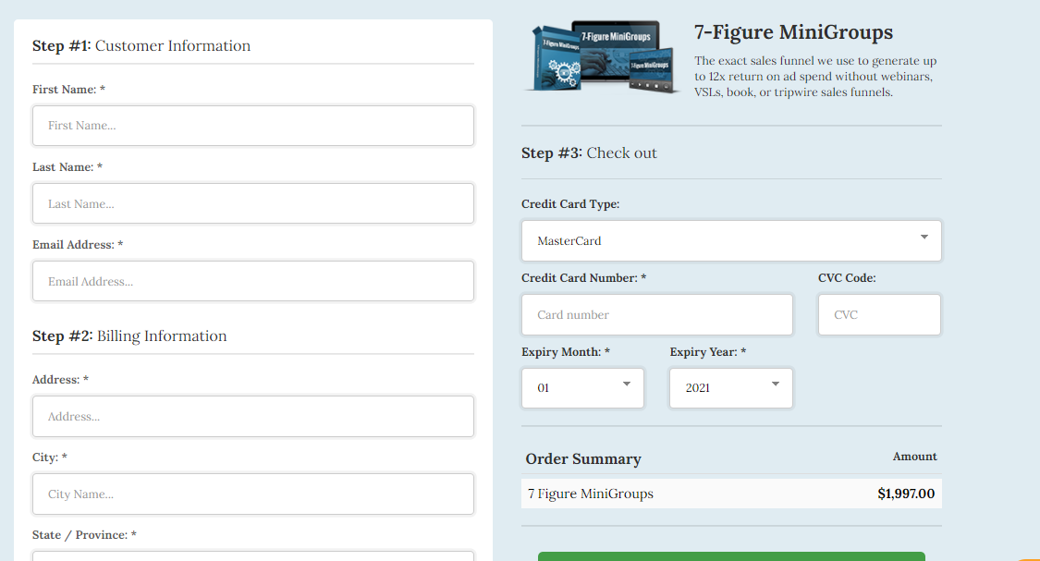
Task: Focus the Email Address input field
Action: click(x=252, y=281)
